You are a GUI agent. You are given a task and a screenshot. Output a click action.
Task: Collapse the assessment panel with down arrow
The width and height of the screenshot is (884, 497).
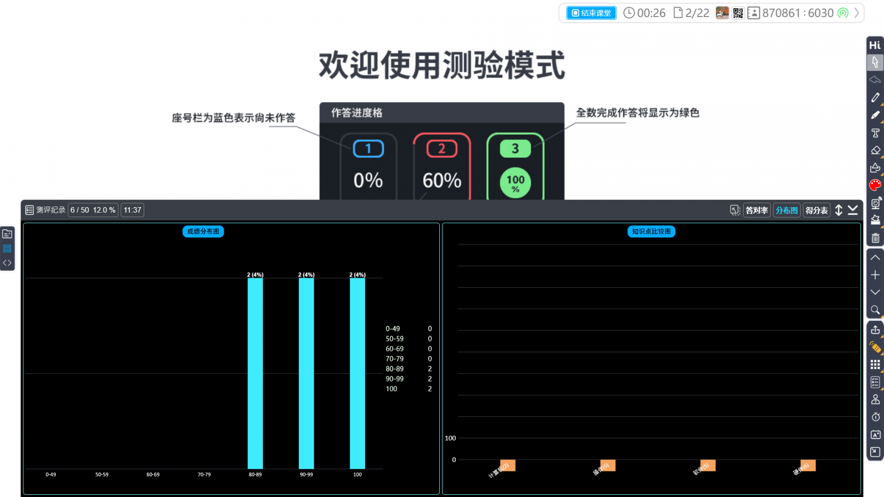tap(853, 210)
